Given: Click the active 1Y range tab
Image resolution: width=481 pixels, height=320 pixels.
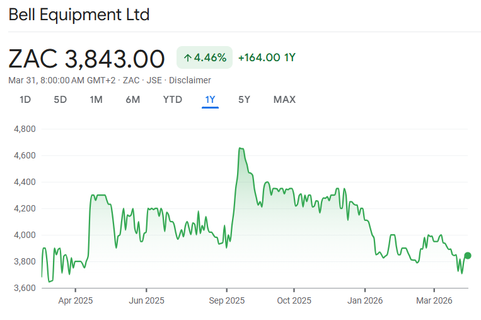Looking at the screenshot, I should click(210, 100).
